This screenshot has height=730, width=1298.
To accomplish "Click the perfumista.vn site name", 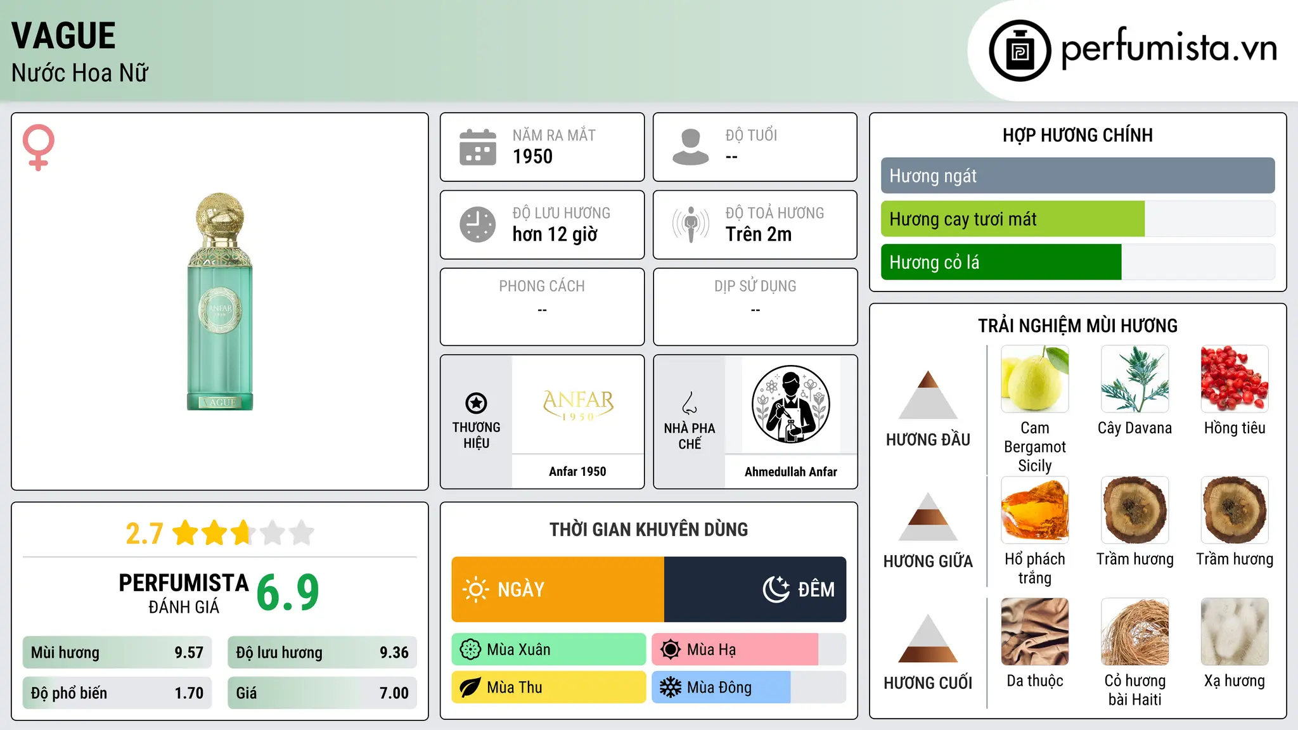I will click(1169, 48).
